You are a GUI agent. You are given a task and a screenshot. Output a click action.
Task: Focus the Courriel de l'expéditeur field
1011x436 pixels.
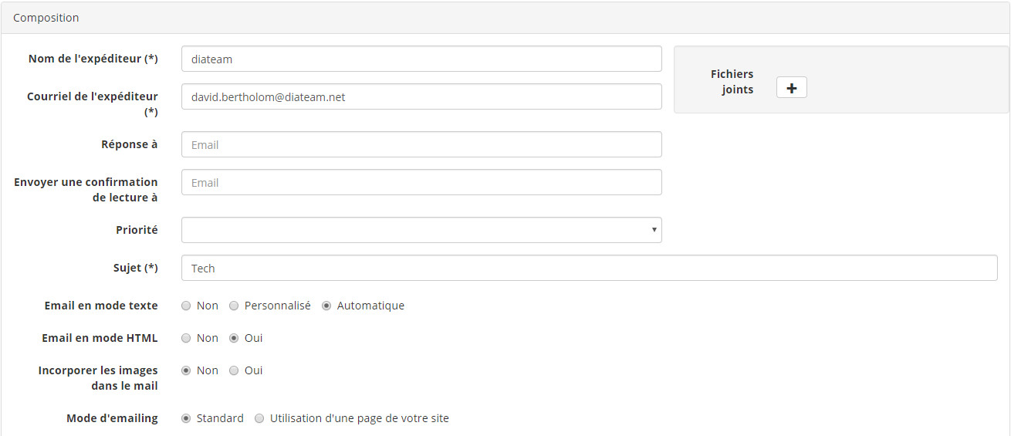coord(421,96)
